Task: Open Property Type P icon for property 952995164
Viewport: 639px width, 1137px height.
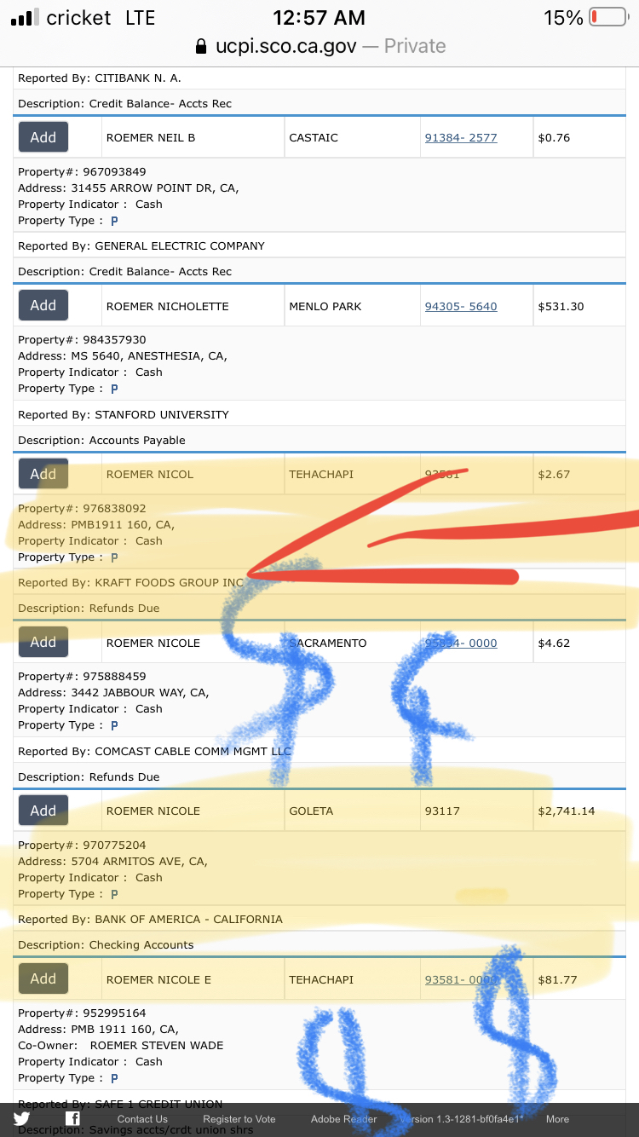Action: point(114,1078)
